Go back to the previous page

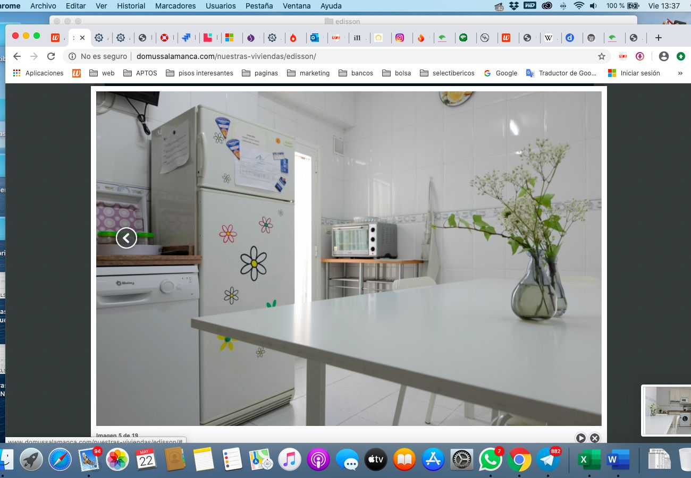17,56
